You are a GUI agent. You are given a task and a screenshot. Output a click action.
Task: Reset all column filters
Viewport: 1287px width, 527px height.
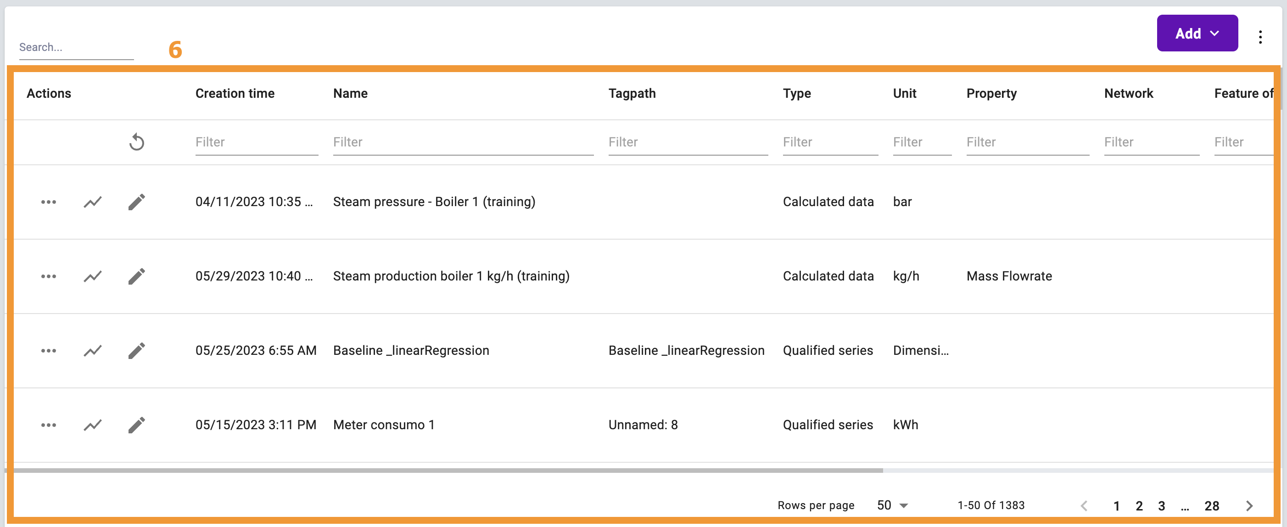(136, 142)
